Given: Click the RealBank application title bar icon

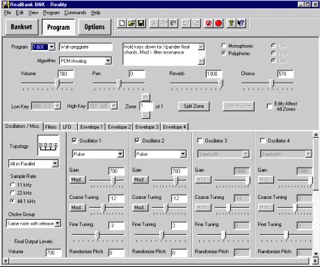Looking at the screenshot, I should (x=6, y=4).
